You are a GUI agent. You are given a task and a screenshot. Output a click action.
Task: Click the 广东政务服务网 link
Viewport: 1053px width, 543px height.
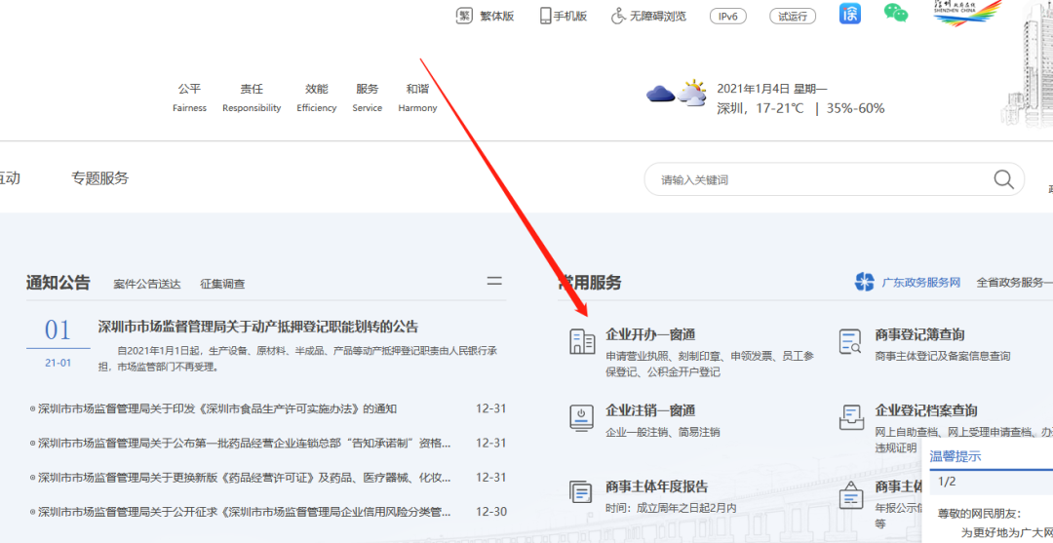(x=921, y=283)
